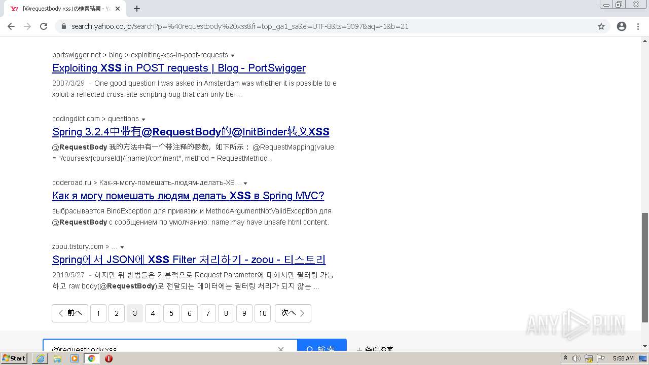
Task: Click the blue 検索 search button
Action: point(321,346)
